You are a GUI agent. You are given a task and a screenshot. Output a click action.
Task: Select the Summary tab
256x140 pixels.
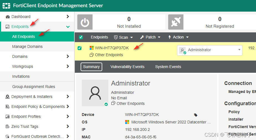click(x=91, y=67)
